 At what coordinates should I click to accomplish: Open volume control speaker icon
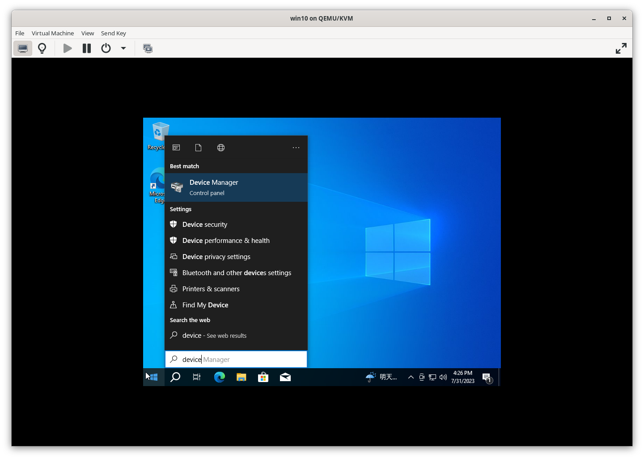pyautogui.click(x=443, y=377)
